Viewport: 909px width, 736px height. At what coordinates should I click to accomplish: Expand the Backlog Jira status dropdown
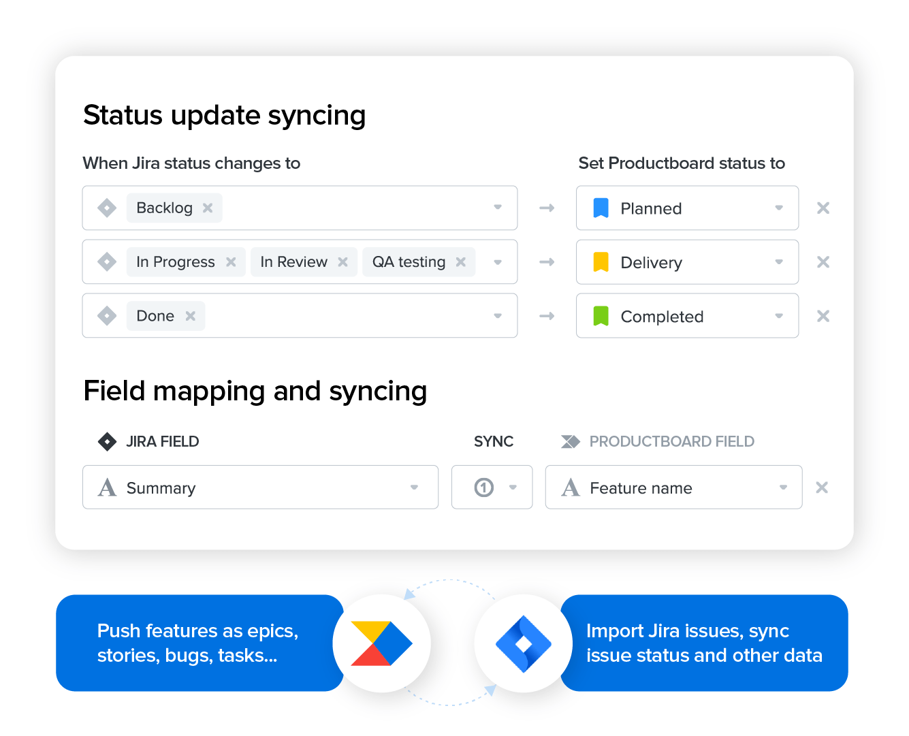[x=498, y=208]
